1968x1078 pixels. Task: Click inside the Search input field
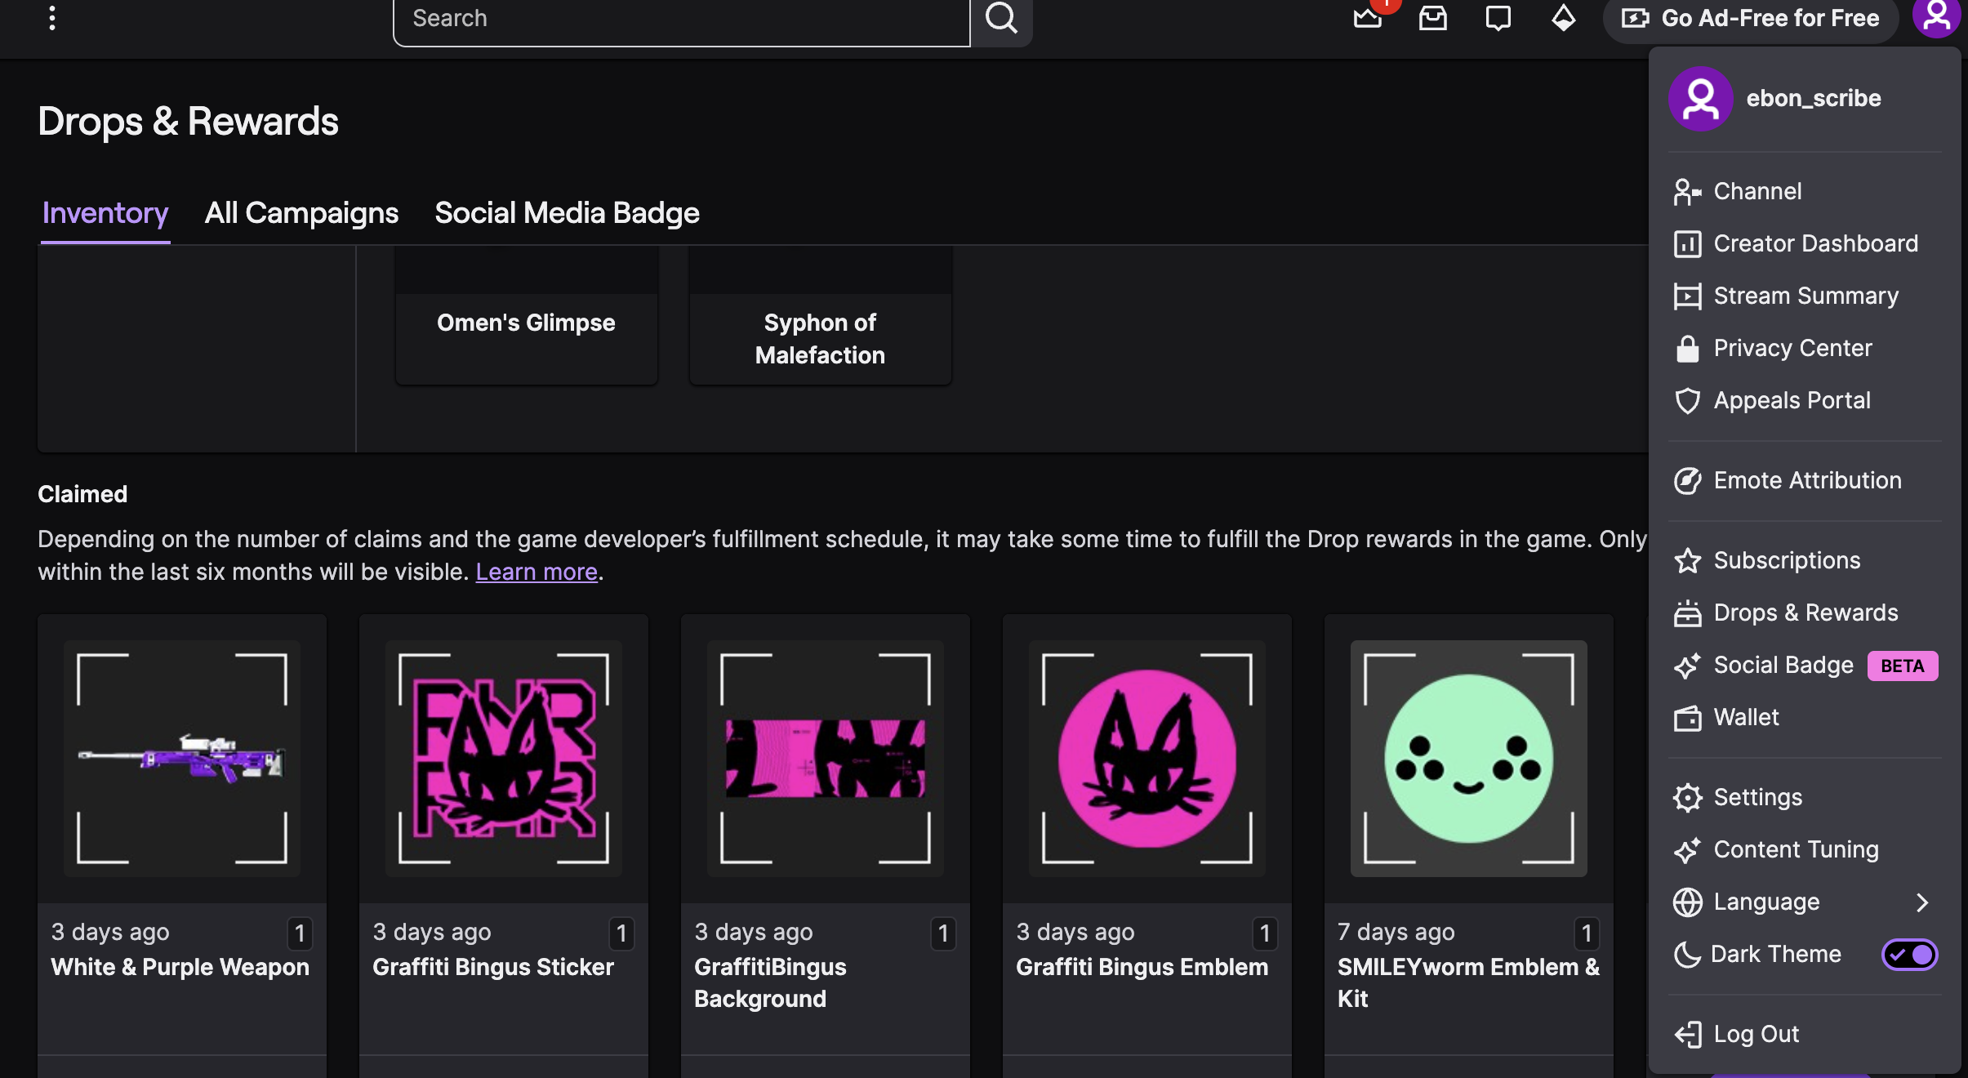(x=681, y=18)
